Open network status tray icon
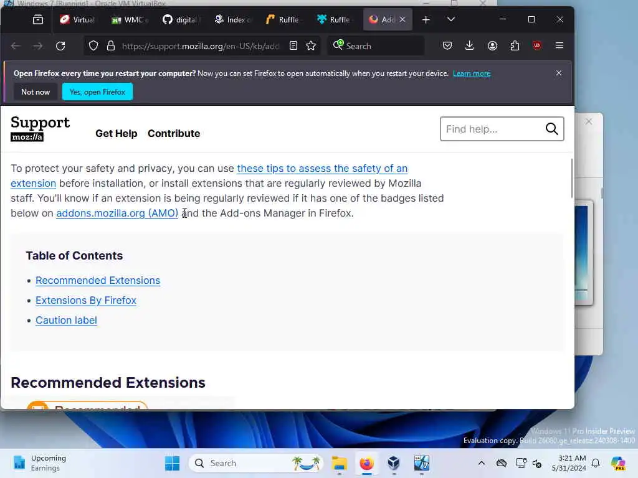This screenshot has width=638, height=478. (521, 463)
